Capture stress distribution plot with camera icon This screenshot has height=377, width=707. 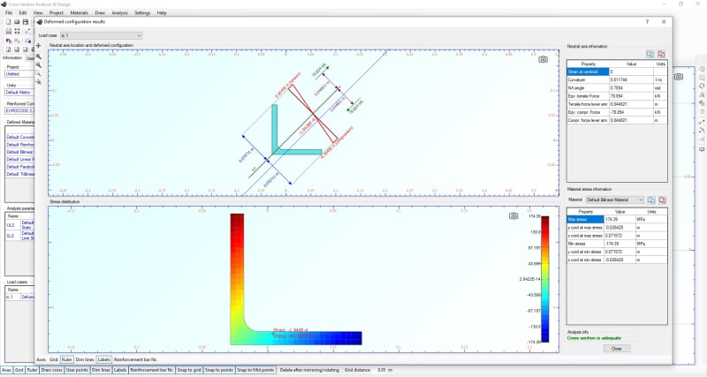tap(513, 216)
